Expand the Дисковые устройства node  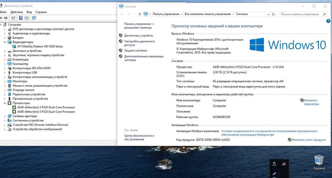(5, 51)
